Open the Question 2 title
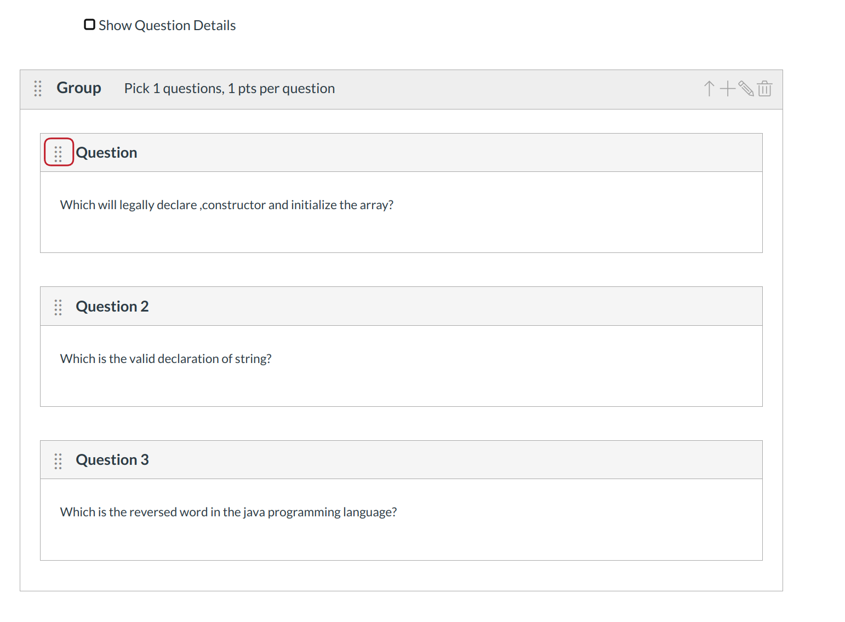The width and height of the screenshot is (845, 622). [x=112, y=307]
